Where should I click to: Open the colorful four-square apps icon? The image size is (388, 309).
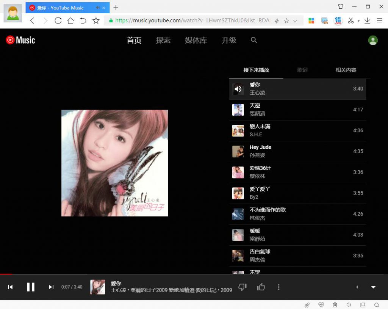[311, 20]
